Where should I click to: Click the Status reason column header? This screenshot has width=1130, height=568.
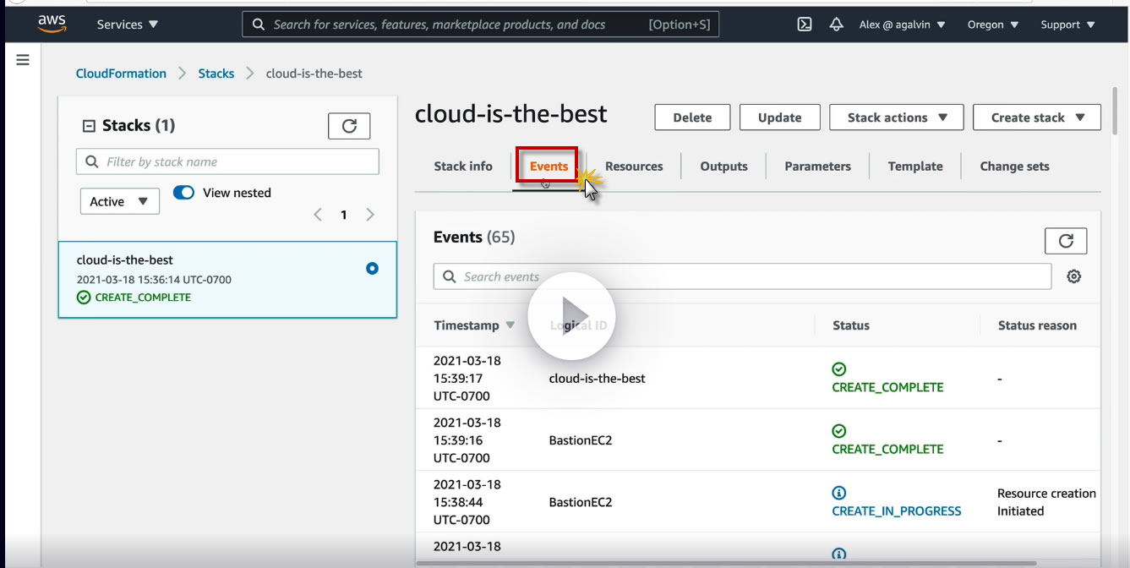(x=1037, y=325)
